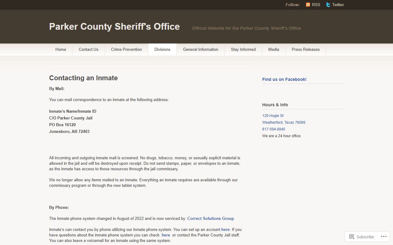This screenshot has width=393, height=245.
Task: Click the Twitter bird icon
Action: point(328,5)
